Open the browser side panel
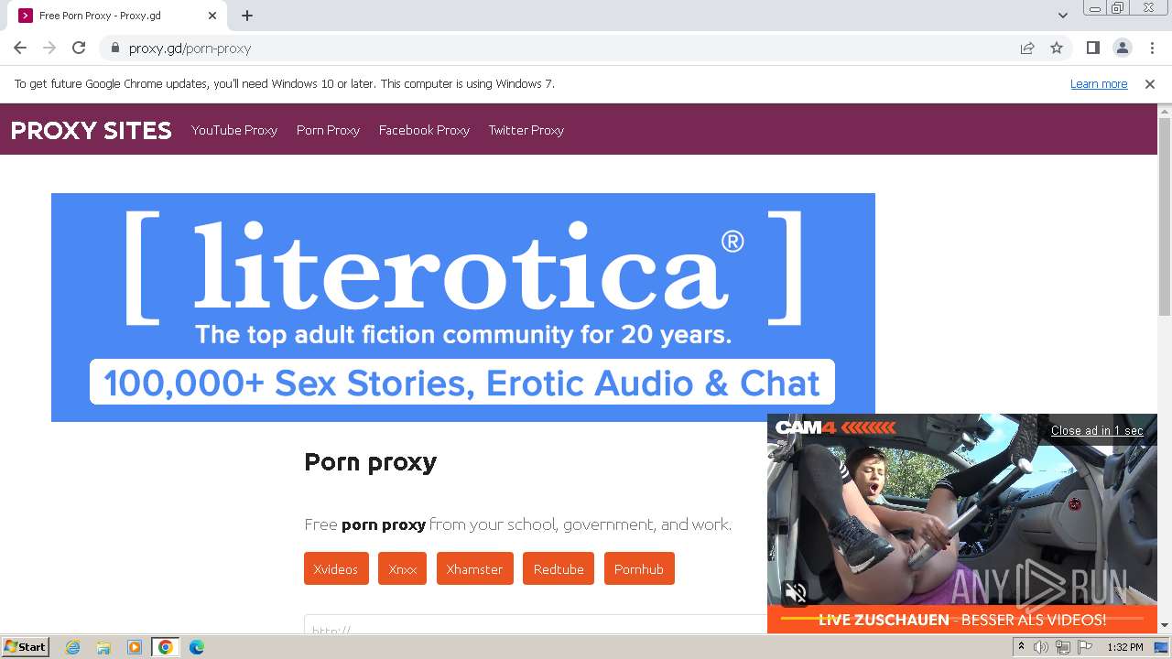Screen dimensions: 1172x659 click(x=1092, y=49)
